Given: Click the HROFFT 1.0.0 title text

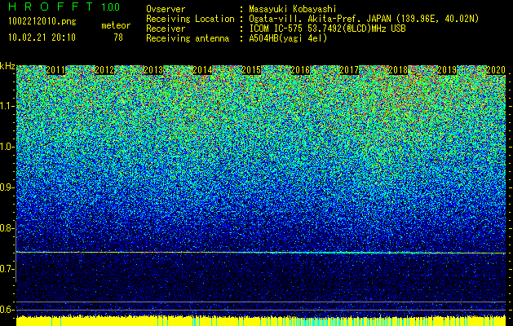Looking at the screenshot, I should tap(64, 7).
